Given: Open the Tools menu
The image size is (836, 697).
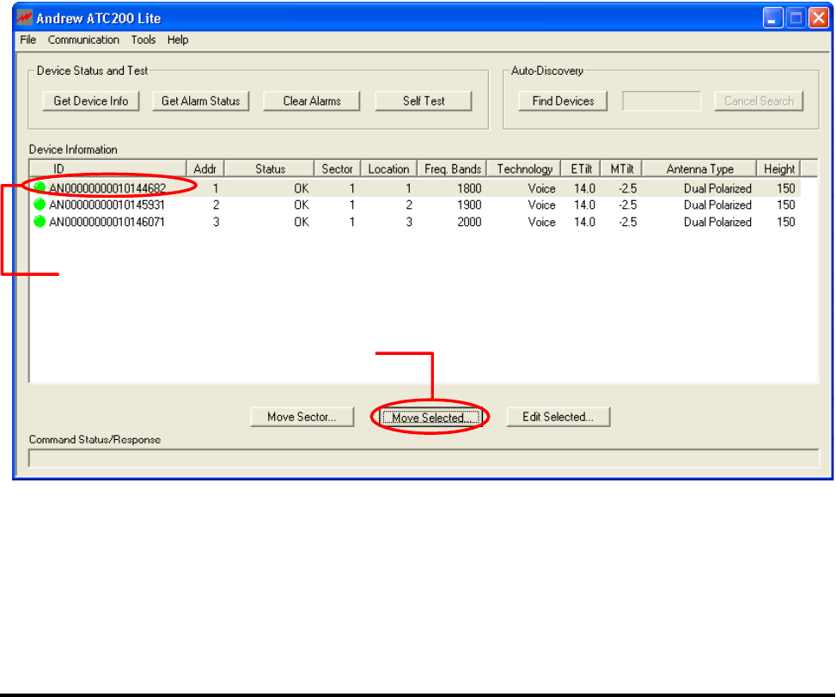Looking at the screenshot, I should pos(143,40).
